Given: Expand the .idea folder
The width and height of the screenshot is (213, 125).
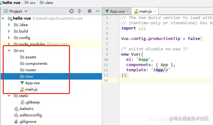Looking at the screenshot, I should tap(9, 25).
